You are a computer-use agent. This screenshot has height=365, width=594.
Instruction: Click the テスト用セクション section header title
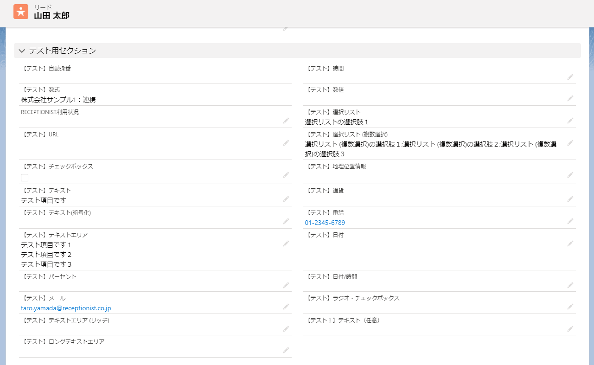(63, 51)
